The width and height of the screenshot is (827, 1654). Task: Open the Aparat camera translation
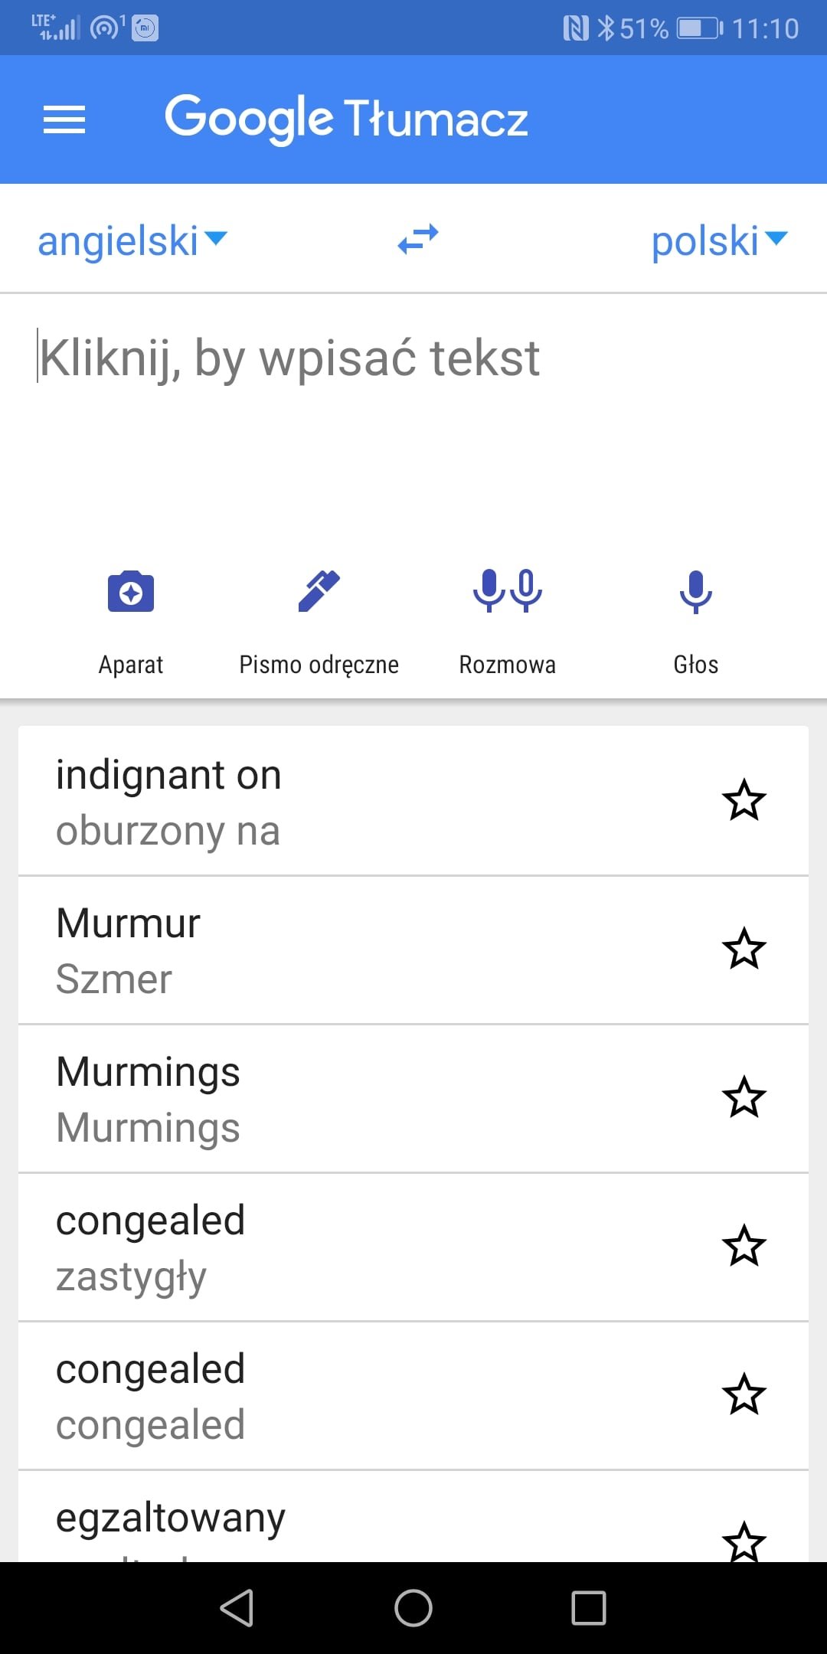coord(131,622)
